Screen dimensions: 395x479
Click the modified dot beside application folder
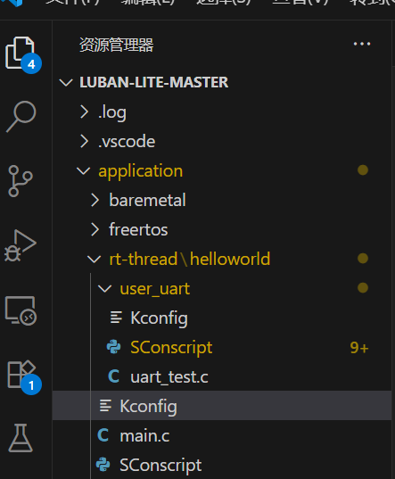[x=363, y=170]
